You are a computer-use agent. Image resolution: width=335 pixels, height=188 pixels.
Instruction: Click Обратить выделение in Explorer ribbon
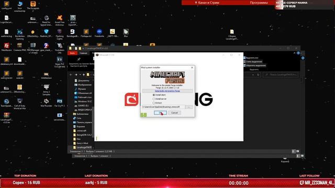tap(254, 66)
